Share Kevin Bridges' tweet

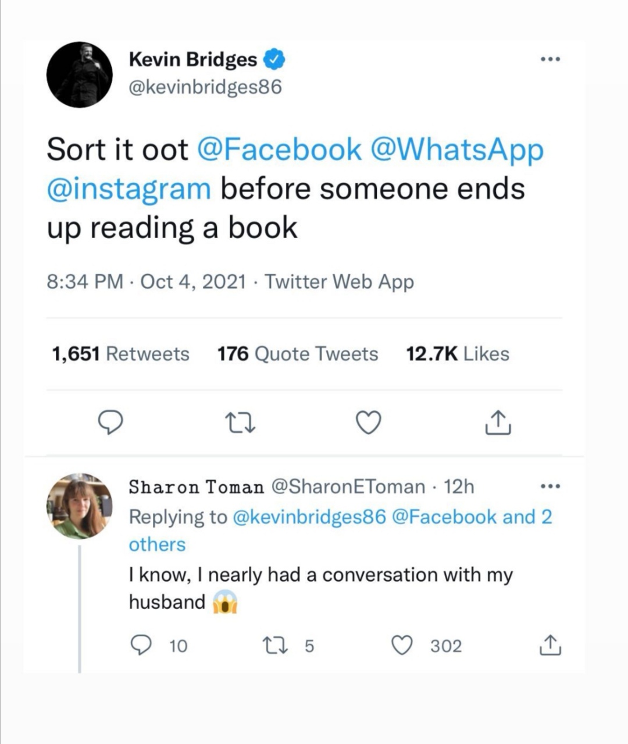tap(497, 423)
